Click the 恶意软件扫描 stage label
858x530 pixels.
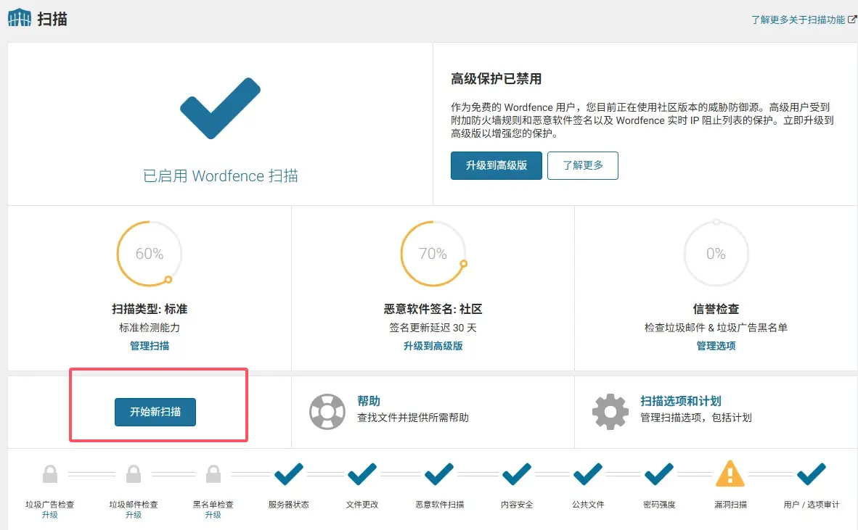click(x=439, y=505)
